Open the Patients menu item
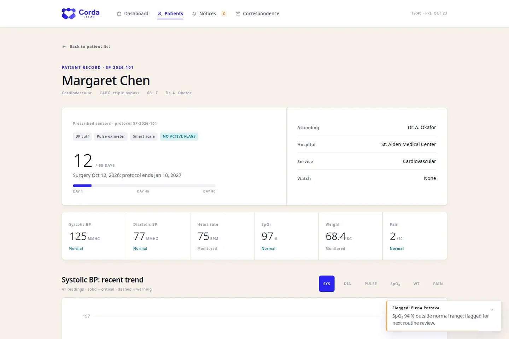Viewport: 509px width, 339px height. click(170, 14)
